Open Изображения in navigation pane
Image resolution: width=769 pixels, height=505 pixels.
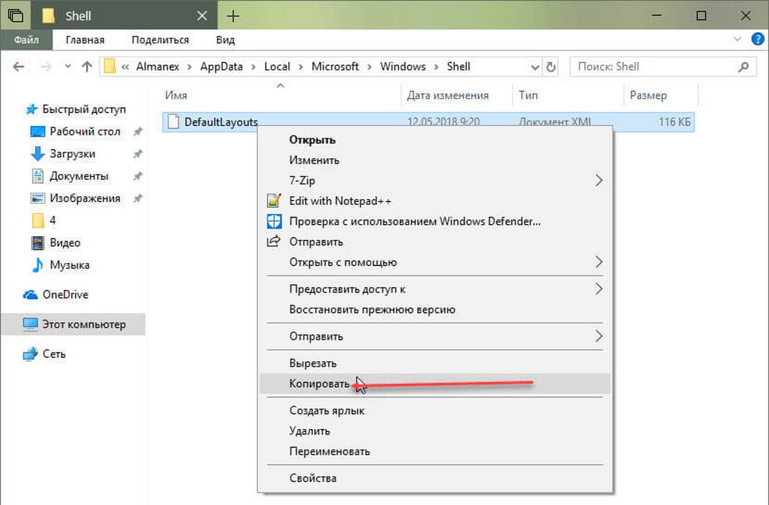85,198
